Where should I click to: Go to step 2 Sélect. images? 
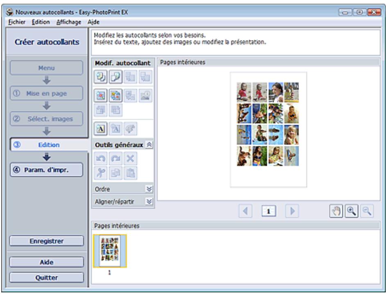click(x=46, y=119)
